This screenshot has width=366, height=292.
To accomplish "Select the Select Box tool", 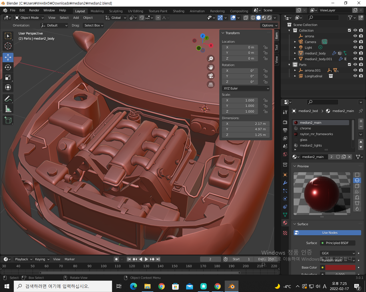I will [8, 36].
